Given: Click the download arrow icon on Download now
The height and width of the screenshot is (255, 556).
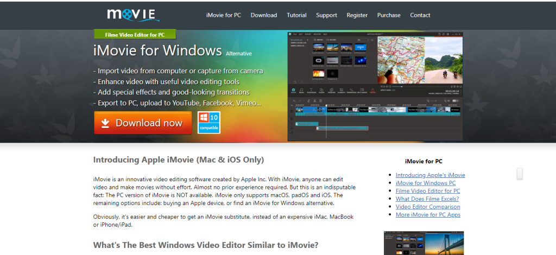Looking at the screenshot, I should coord(105,123).
